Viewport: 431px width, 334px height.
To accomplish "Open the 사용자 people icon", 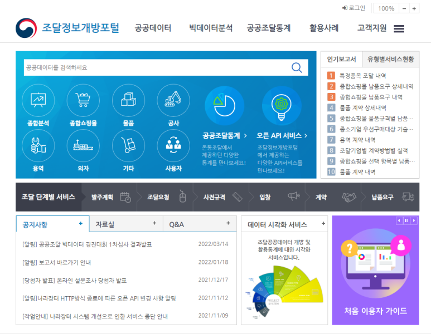I will (x=173, y=146).
